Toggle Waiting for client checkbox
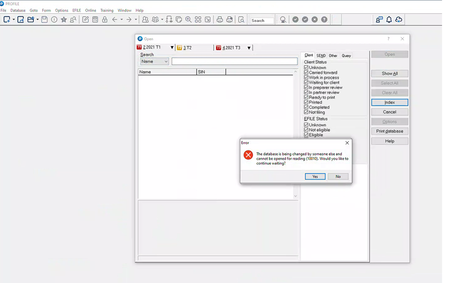457x283 pixels. click(306, 82)
